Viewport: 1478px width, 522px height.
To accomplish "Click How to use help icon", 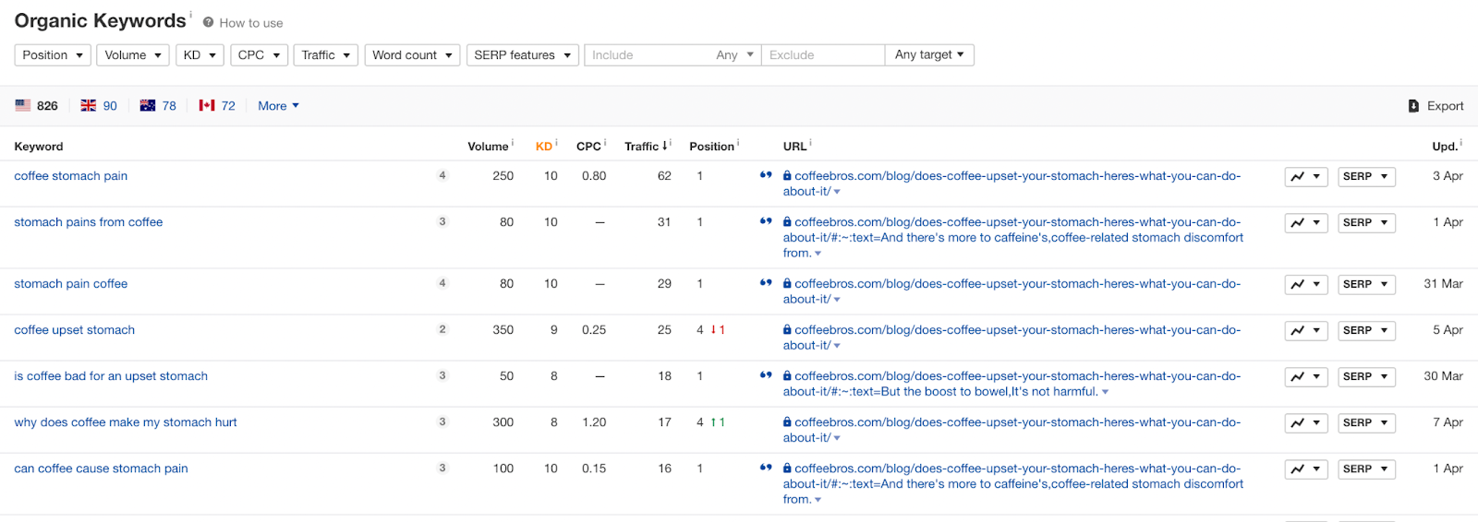I will tap(209, 23).
